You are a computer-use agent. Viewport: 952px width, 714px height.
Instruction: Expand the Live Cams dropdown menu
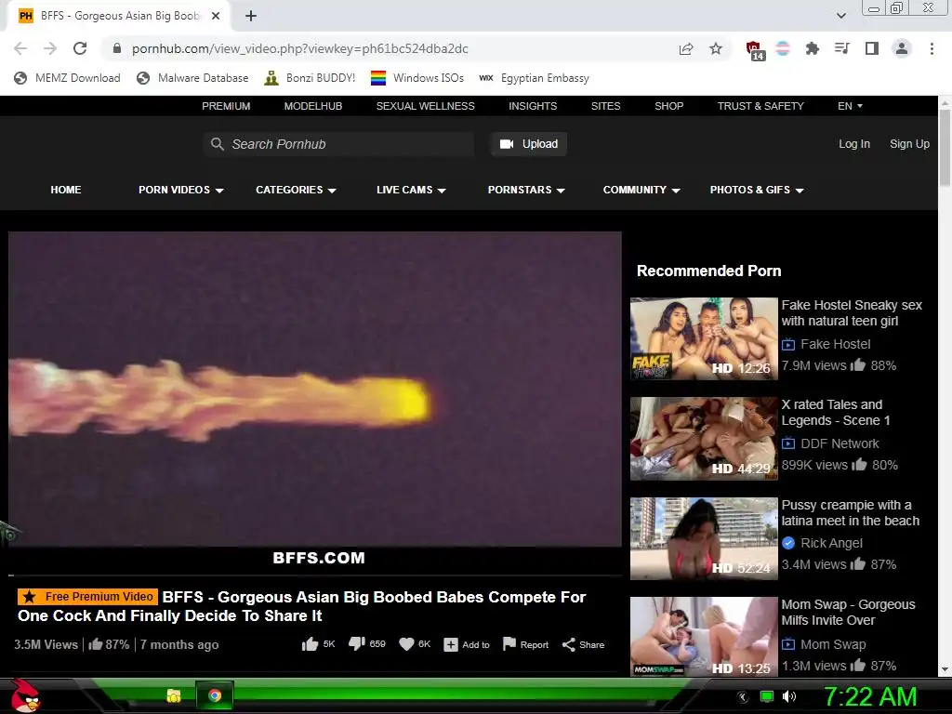point(411,190)
